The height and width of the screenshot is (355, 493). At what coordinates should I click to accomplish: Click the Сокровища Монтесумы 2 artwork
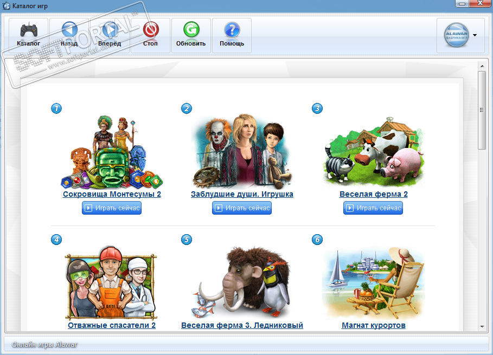pos(112,152)
